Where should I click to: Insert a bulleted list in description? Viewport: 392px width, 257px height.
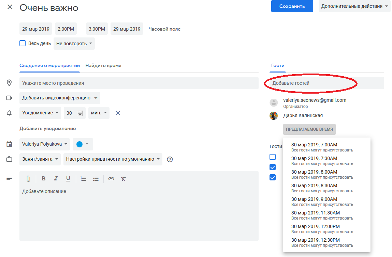coord(96,179)
